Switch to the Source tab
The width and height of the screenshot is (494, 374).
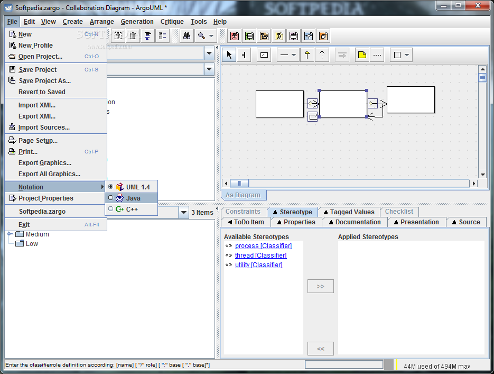[x=467, y=222]
